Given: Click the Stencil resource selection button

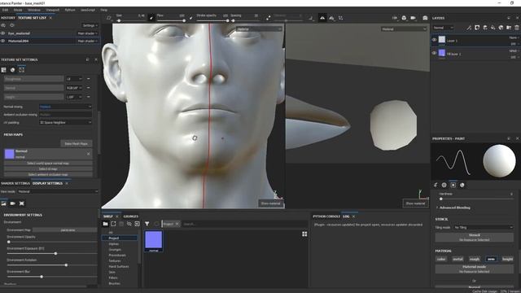Looking at the screenshot, I should point(474,237).
